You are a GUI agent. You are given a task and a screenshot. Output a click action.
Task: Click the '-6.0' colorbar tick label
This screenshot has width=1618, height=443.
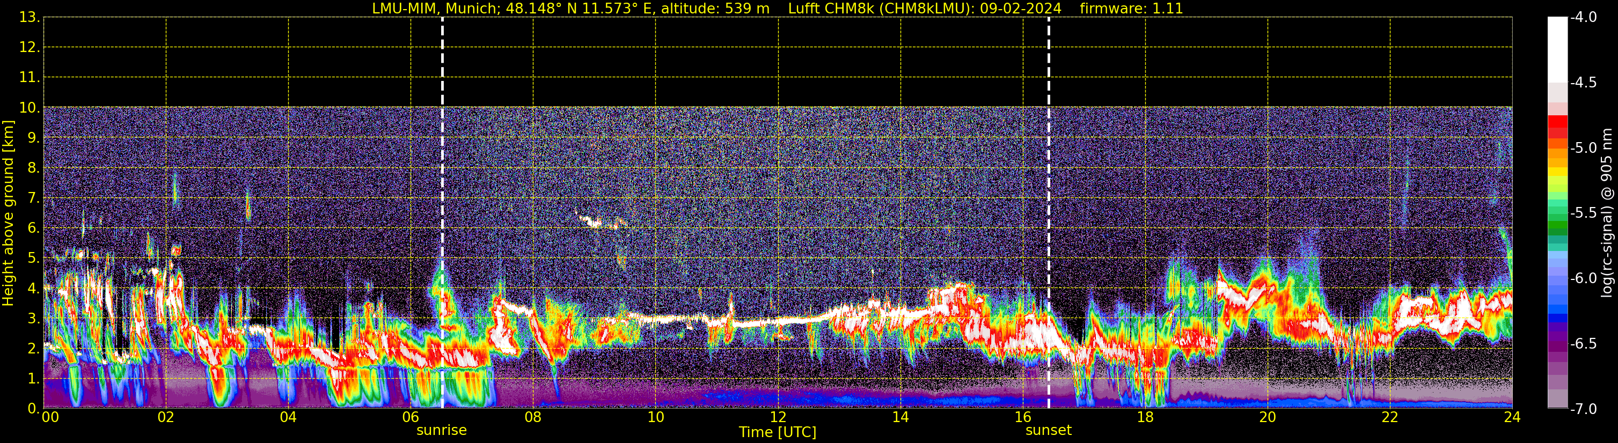1584,278
